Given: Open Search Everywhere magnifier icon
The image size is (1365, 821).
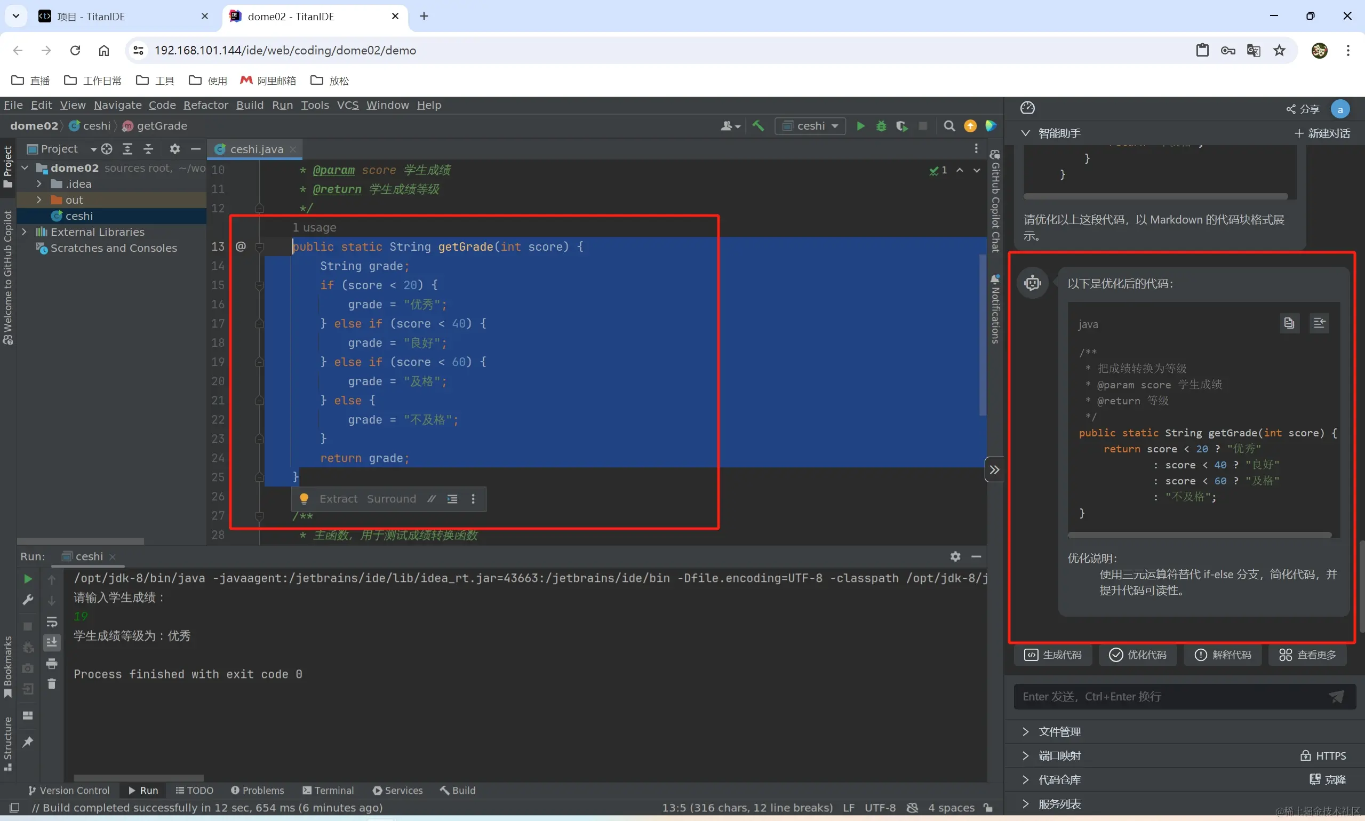Looking at the screenshot, I should 949,126.
